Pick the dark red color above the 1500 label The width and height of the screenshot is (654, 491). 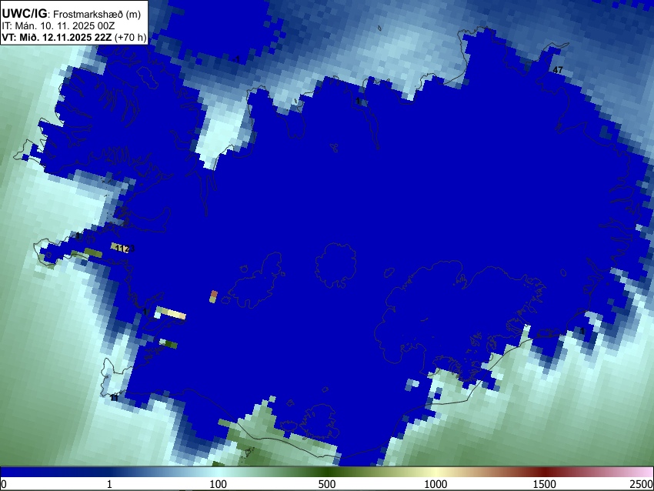544,472
